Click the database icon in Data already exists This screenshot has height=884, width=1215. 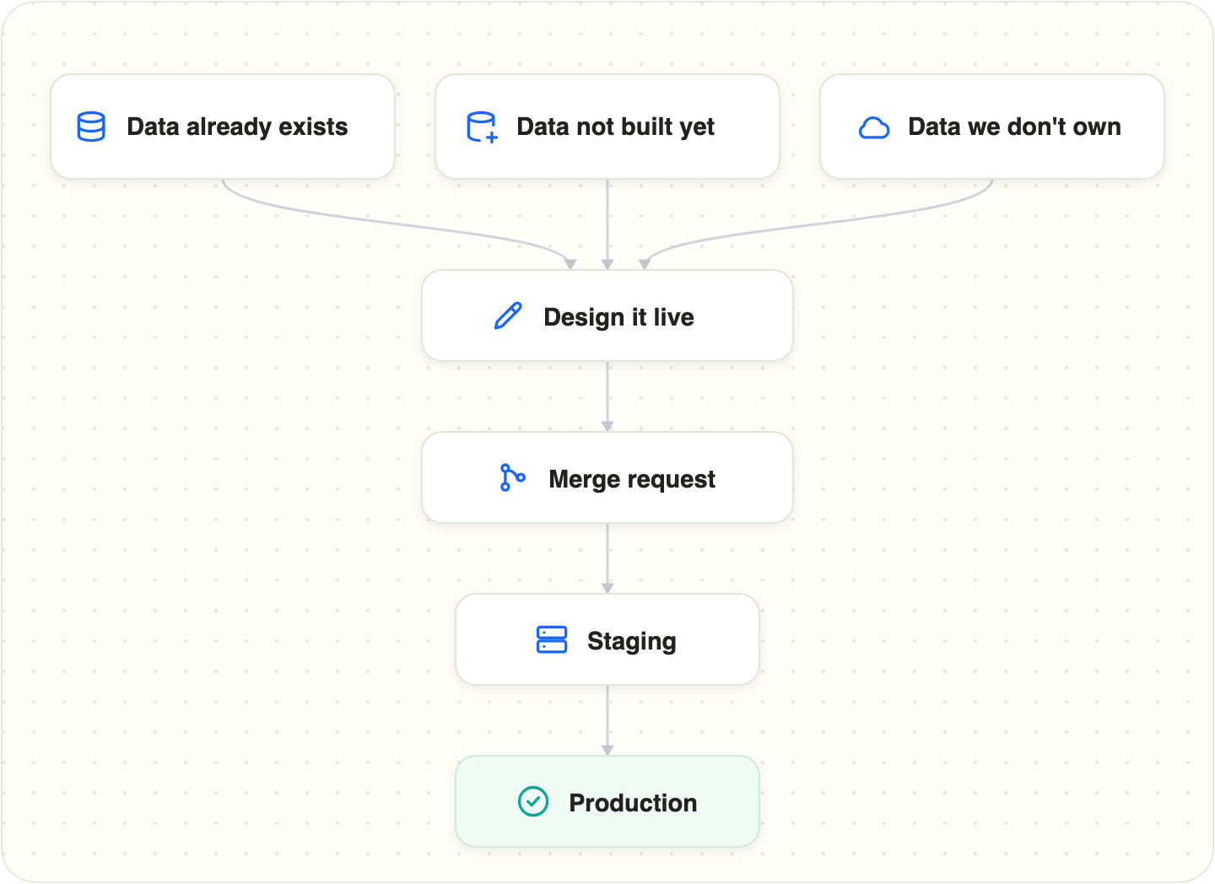click(x=91, y=127)
